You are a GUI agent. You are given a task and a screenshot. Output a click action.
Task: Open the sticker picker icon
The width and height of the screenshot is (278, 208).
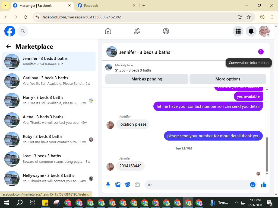point(128,185)
